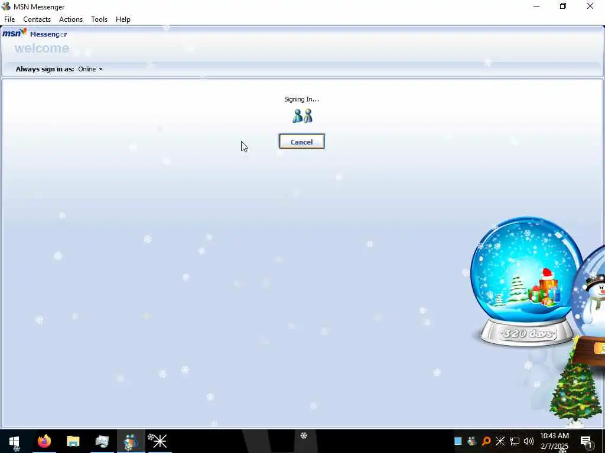Viewport: 605px width, 453px height.
Task: Cancel the sign-in process
Action: pyautogui.click(x=302, y=142)
